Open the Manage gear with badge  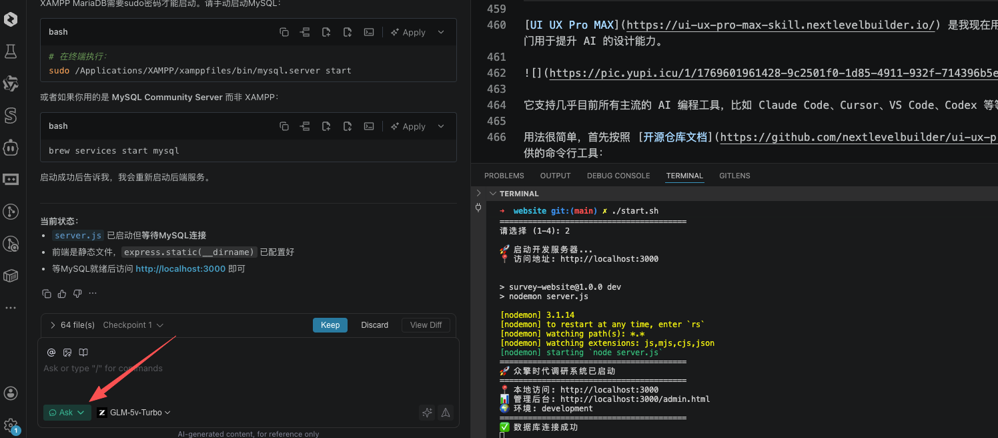coord(11,425)
